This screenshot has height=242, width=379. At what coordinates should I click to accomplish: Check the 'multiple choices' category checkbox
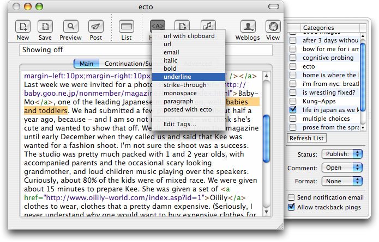coord(293,119)
